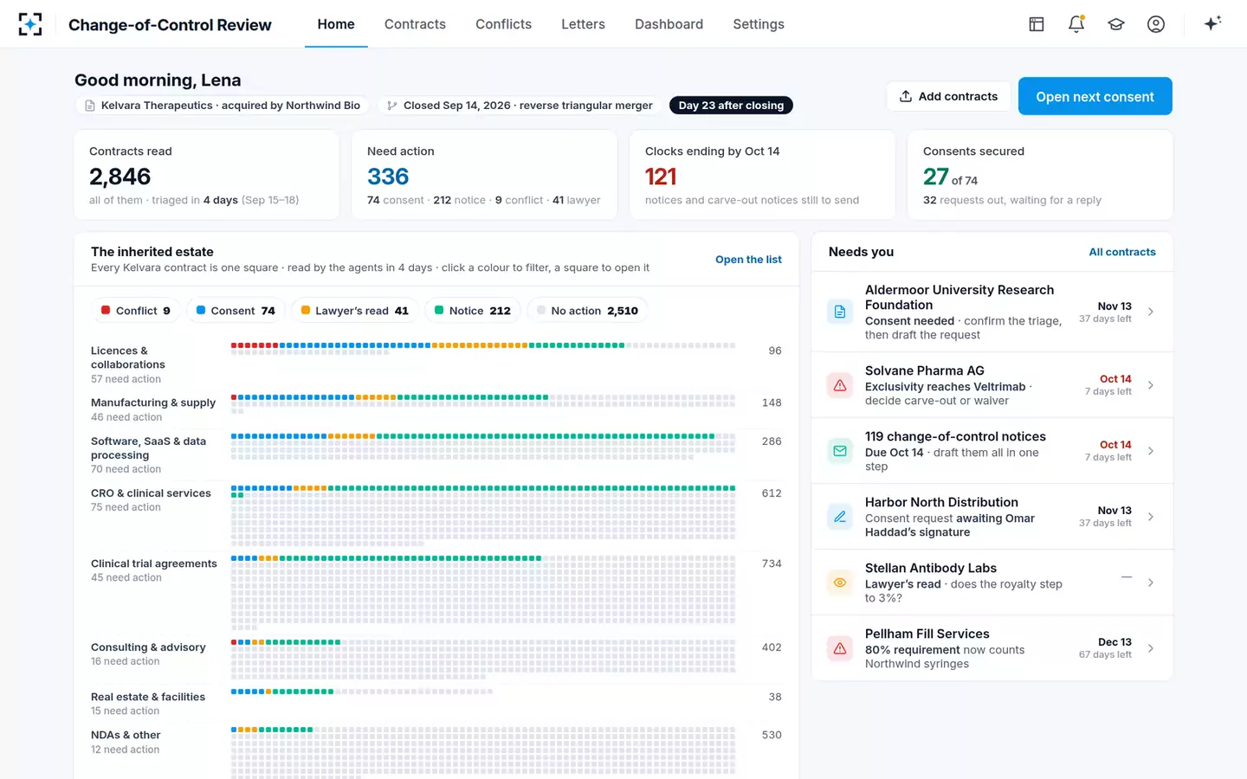Expand the Stellan Antibody Labs chevron

coord(1151,583)
